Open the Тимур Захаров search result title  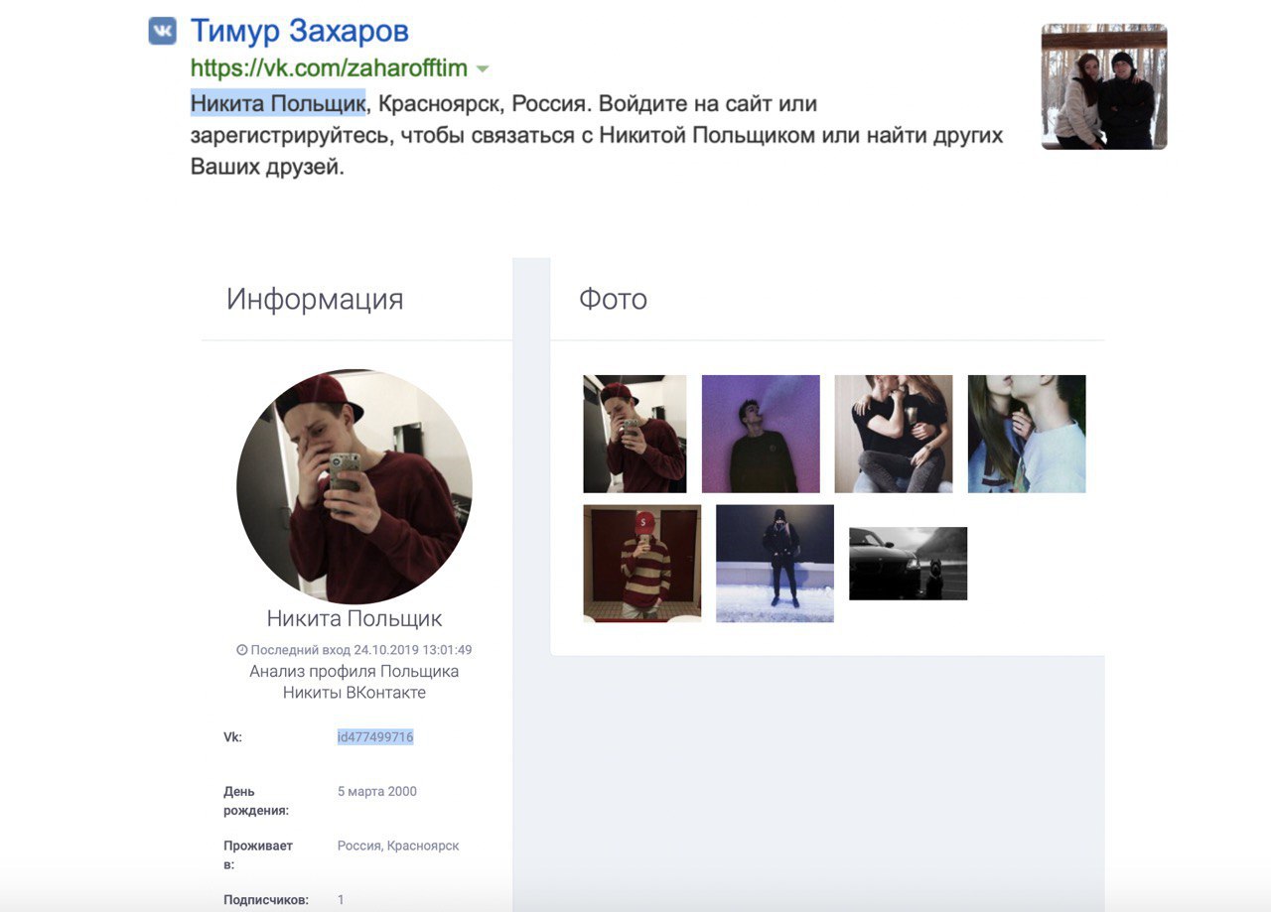click(299, 31)
